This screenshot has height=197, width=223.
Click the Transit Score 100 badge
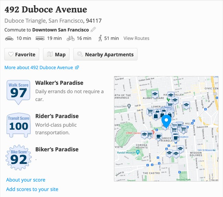tap(19, 125)
